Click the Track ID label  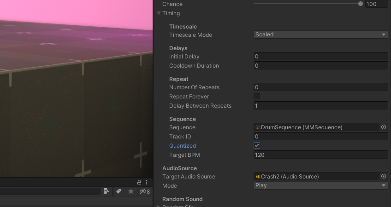180,137
